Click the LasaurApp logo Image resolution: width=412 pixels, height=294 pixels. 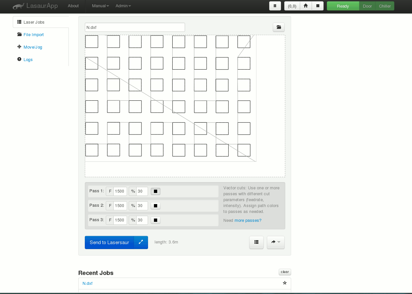(x=35, y=6)
